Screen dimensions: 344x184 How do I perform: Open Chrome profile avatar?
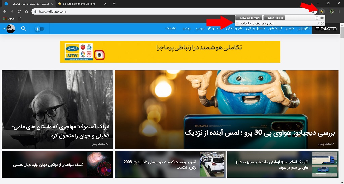[332, 12]
